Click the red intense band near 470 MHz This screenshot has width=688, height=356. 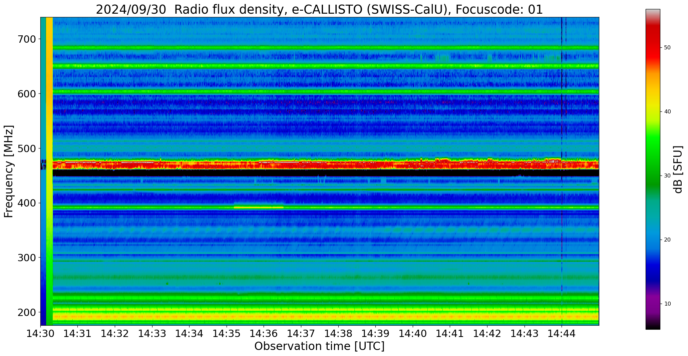point(326,164)
